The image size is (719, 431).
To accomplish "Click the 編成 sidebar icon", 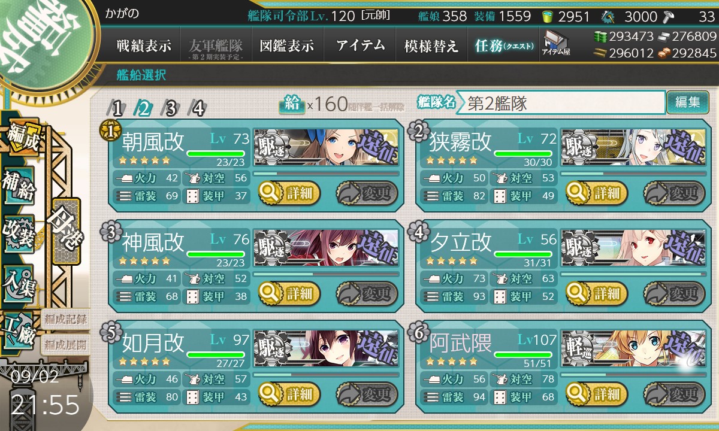I will tap(23, 138).
